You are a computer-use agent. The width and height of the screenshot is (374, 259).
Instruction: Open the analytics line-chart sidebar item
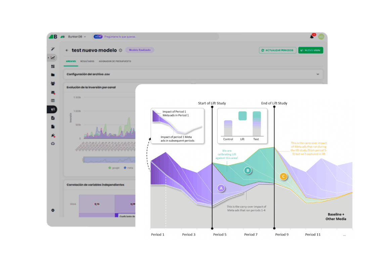[x=53, y=58]
